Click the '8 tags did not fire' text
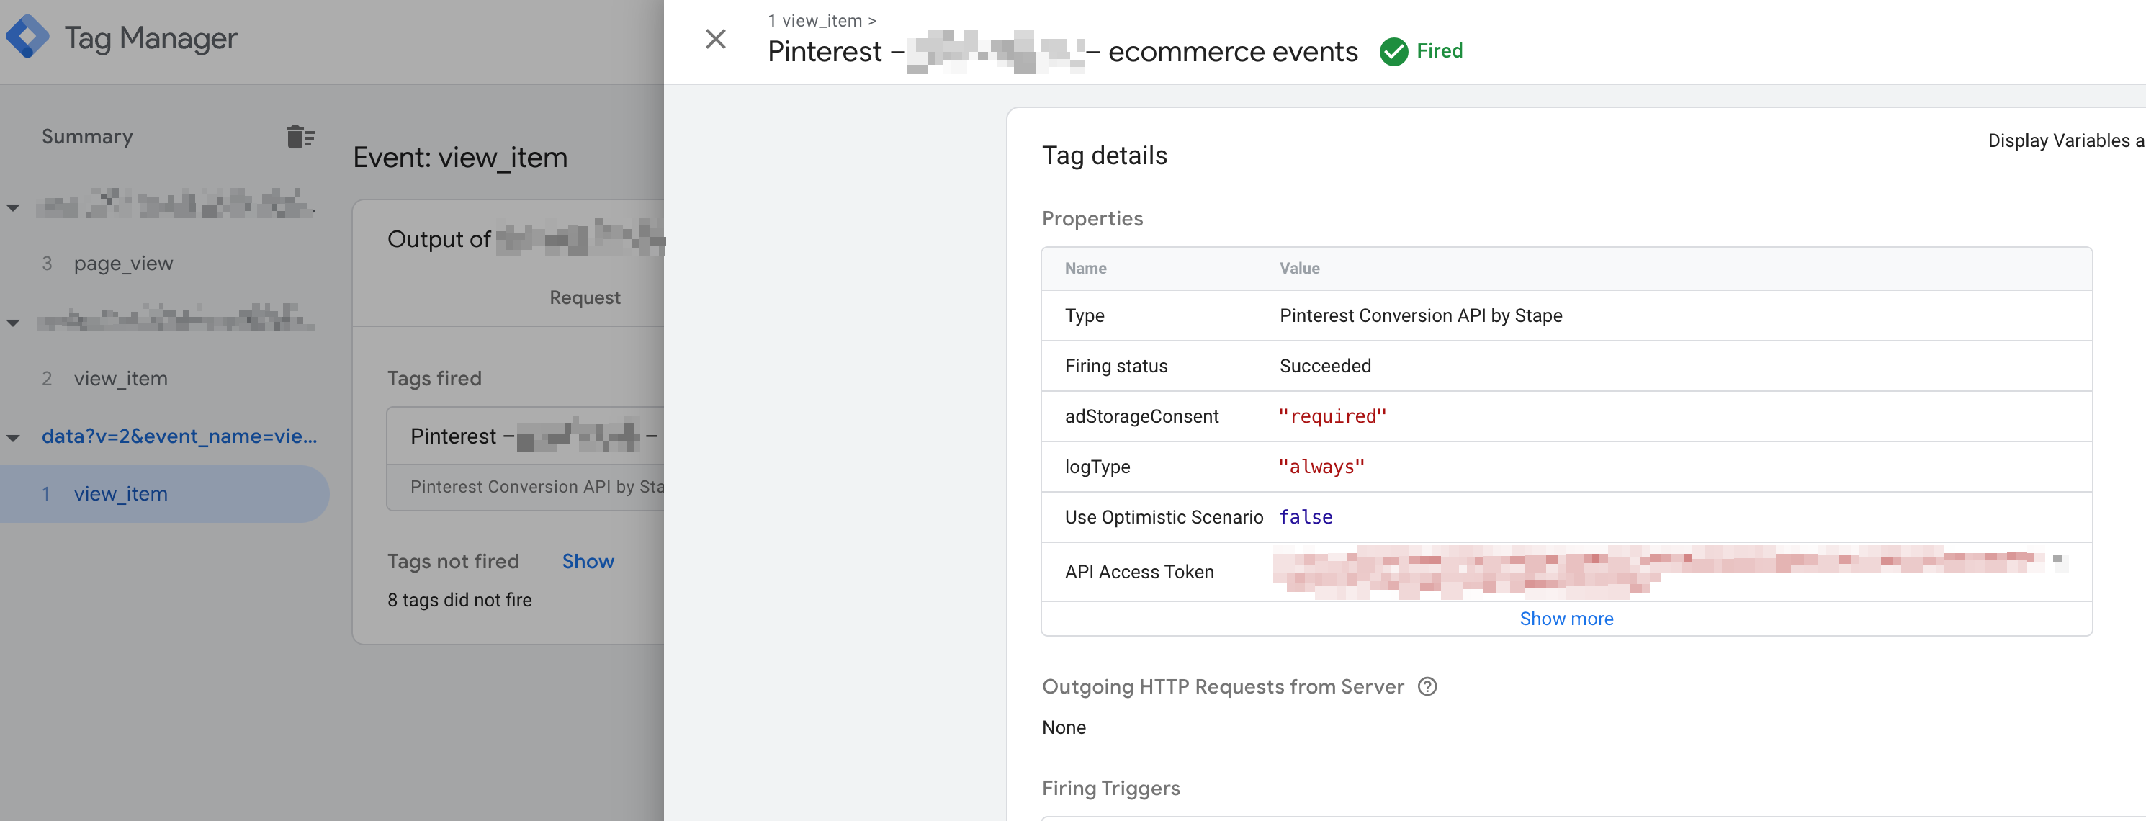The image size is (2146, 821). tap(459, 600)
